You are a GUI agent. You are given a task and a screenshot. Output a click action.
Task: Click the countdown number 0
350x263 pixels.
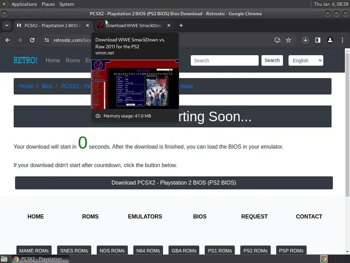83,142
